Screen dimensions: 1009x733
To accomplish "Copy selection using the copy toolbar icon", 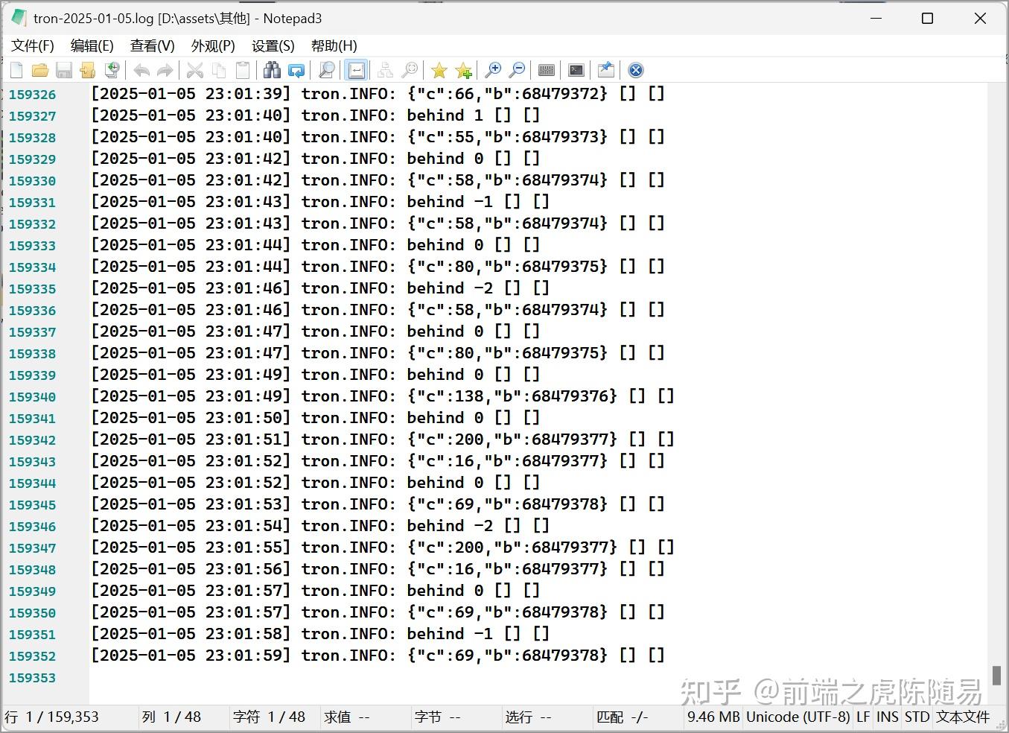I will (220, 70).
